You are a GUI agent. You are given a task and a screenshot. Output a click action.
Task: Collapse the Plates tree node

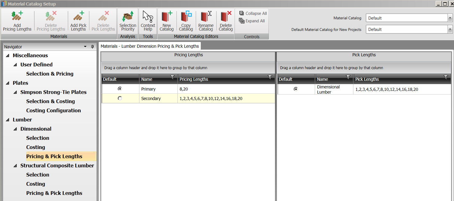point(7,83)
